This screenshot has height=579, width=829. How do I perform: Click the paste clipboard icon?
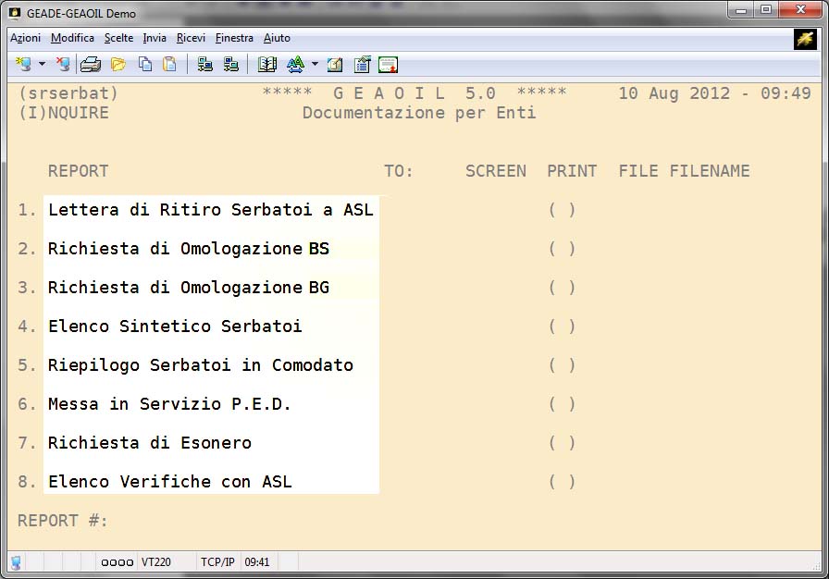[169, 64]
